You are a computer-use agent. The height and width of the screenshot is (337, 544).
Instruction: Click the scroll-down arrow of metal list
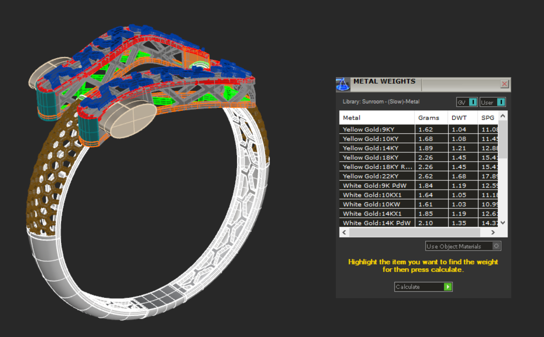(x=503, y=223)
